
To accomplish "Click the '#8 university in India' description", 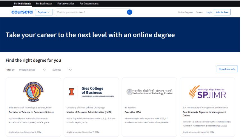I will click(146, 121).
